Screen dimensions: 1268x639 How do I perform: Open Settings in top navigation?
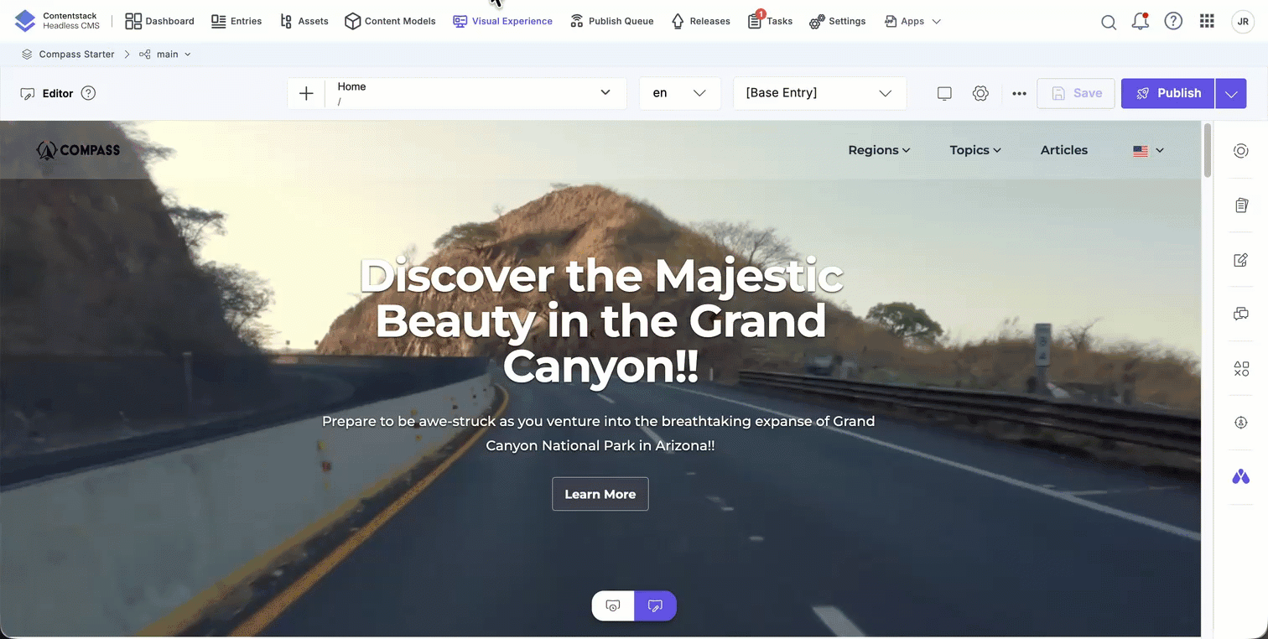tap(837, 21)
